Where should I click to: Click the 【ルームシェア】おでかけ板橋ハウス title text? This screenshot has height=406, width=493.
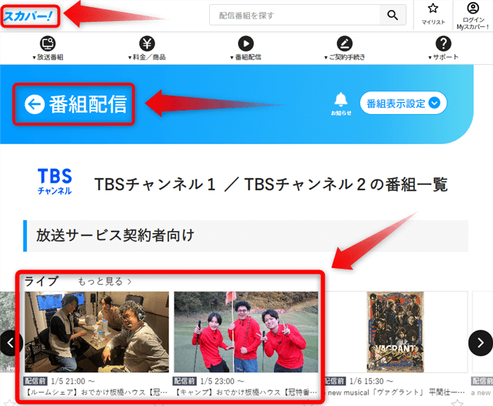96,392
